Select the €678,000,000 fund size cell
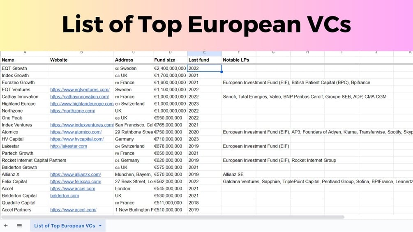The image size is (413, 232). (170, 147)
